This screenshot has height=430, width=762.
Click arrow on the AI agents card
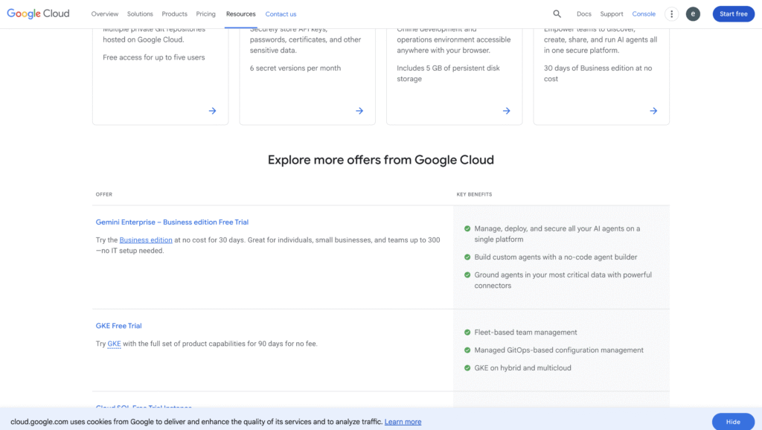tap(653, 111)
